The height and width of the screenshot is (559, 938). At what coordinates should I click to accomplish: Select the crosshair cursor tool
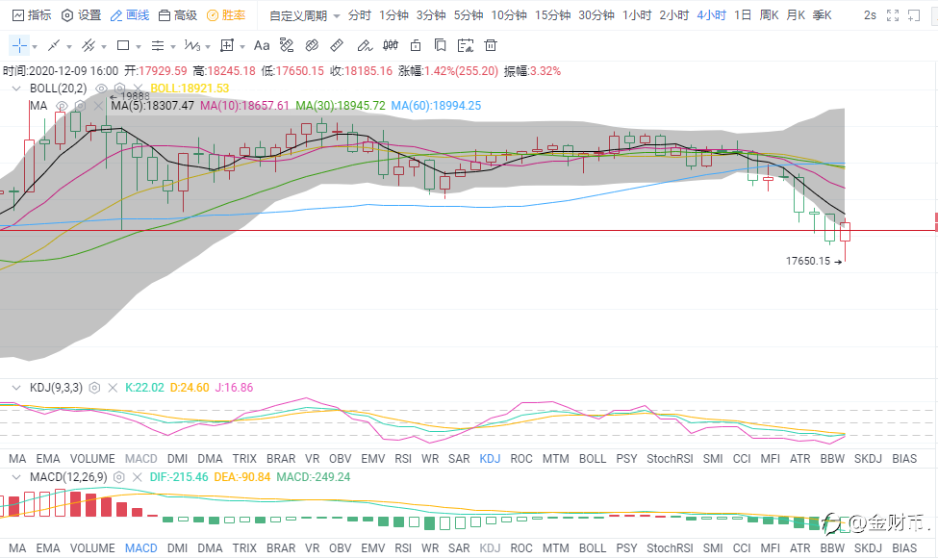[x=19, y=45]
